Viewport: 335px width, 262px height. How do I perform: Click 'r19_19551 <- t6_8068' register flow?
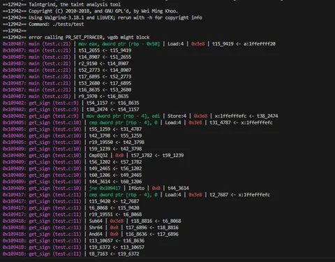(x=115, y=214)
